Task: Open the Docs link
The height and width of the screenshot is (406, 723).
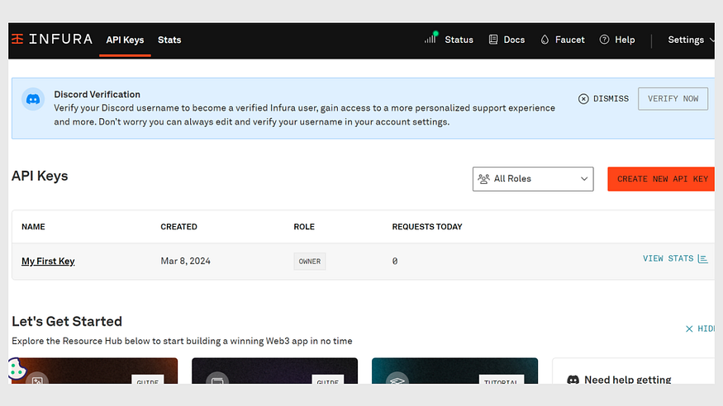Action: pos(514,40)
